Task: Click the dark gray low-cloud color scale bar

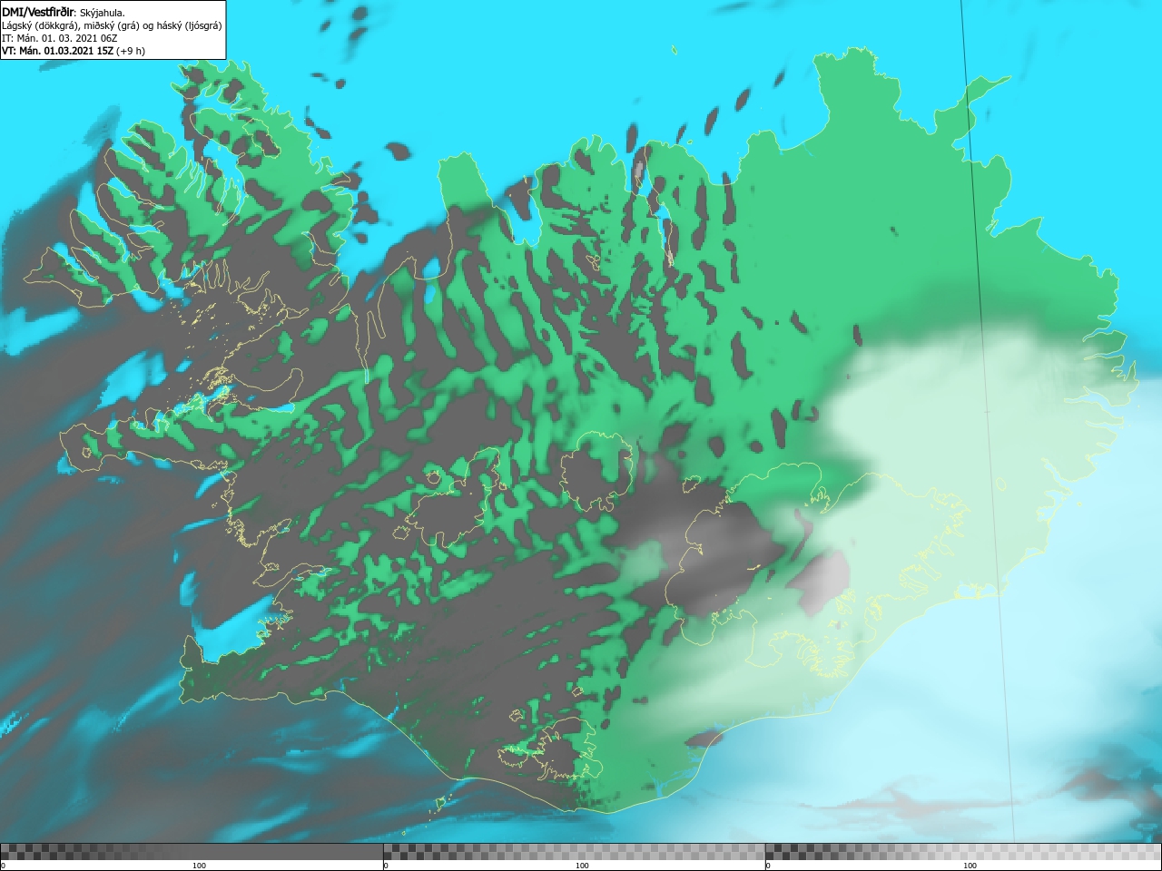Action: click(192, 852)
